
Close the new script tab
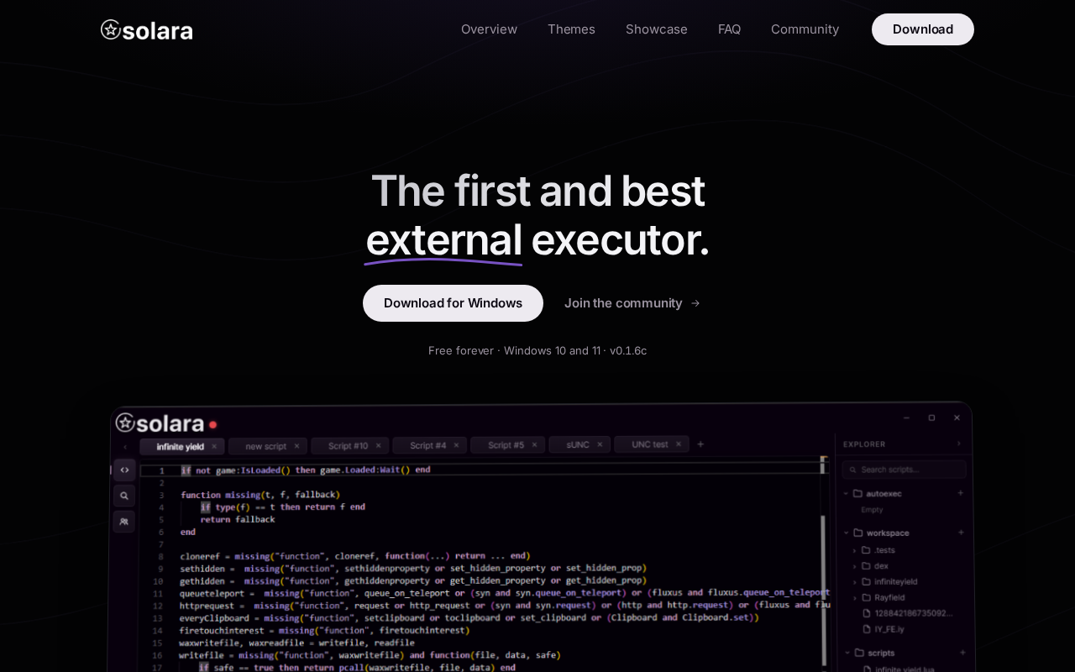(296, 446)
